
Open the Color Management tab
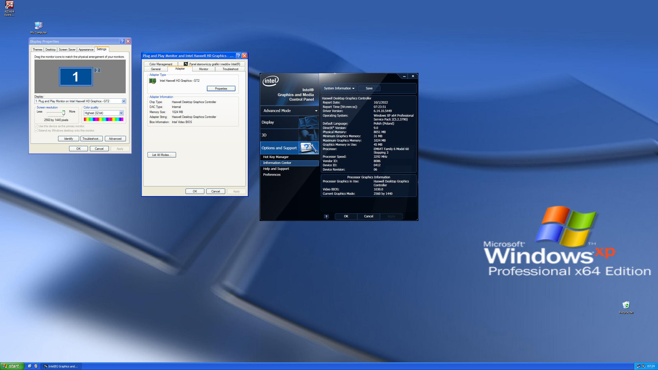point(161,64)
